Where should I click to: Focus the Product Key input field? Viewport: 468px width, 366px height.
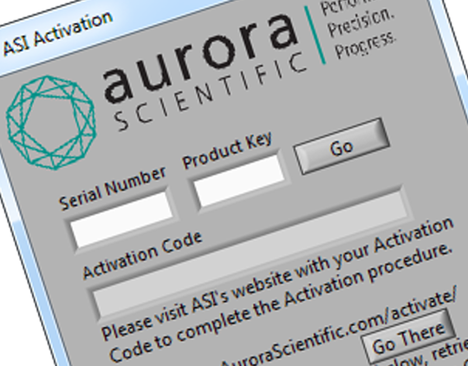[239, 181]
